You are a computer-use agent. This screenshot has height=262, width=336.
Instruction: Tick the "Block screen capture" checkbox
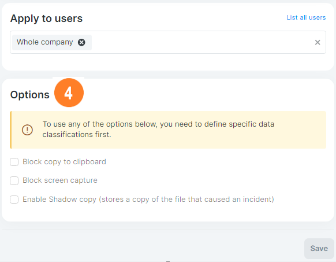click(x=14, y=180)
